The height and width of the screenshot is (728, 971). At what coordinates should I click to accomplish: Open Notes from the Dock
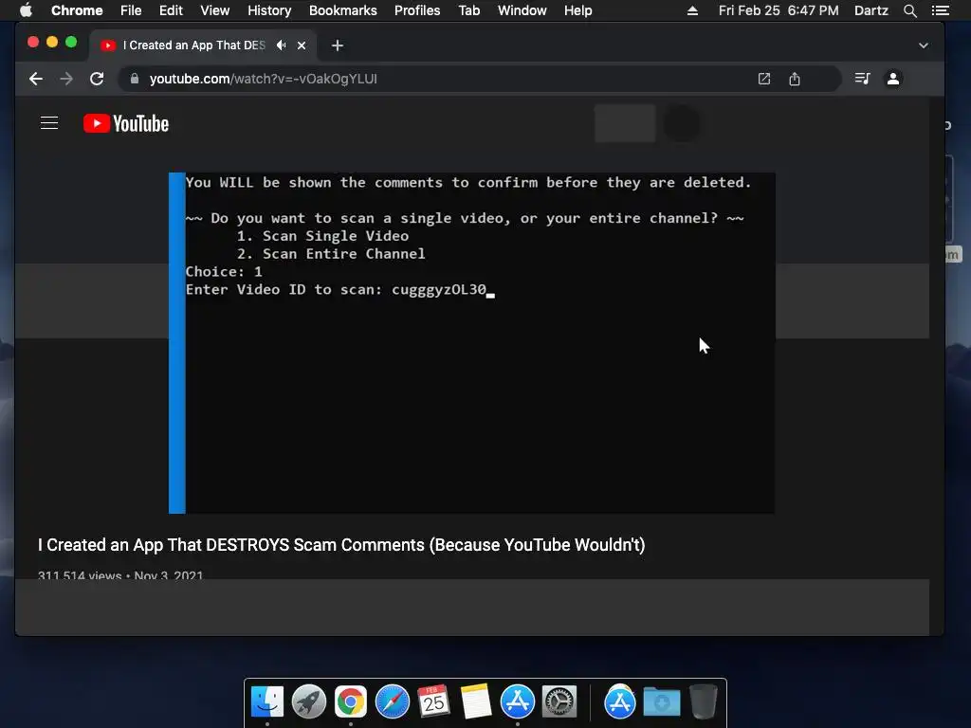point(476,702)
